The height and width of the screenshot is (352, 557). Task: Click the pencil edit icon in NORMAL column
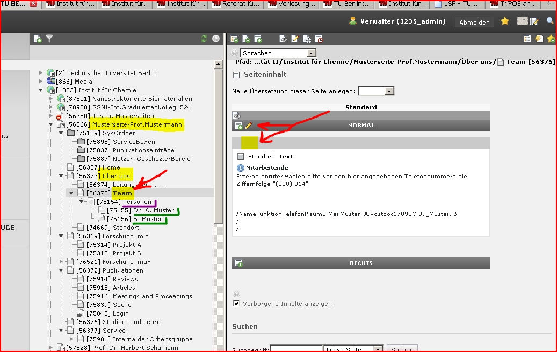(248, 126)
